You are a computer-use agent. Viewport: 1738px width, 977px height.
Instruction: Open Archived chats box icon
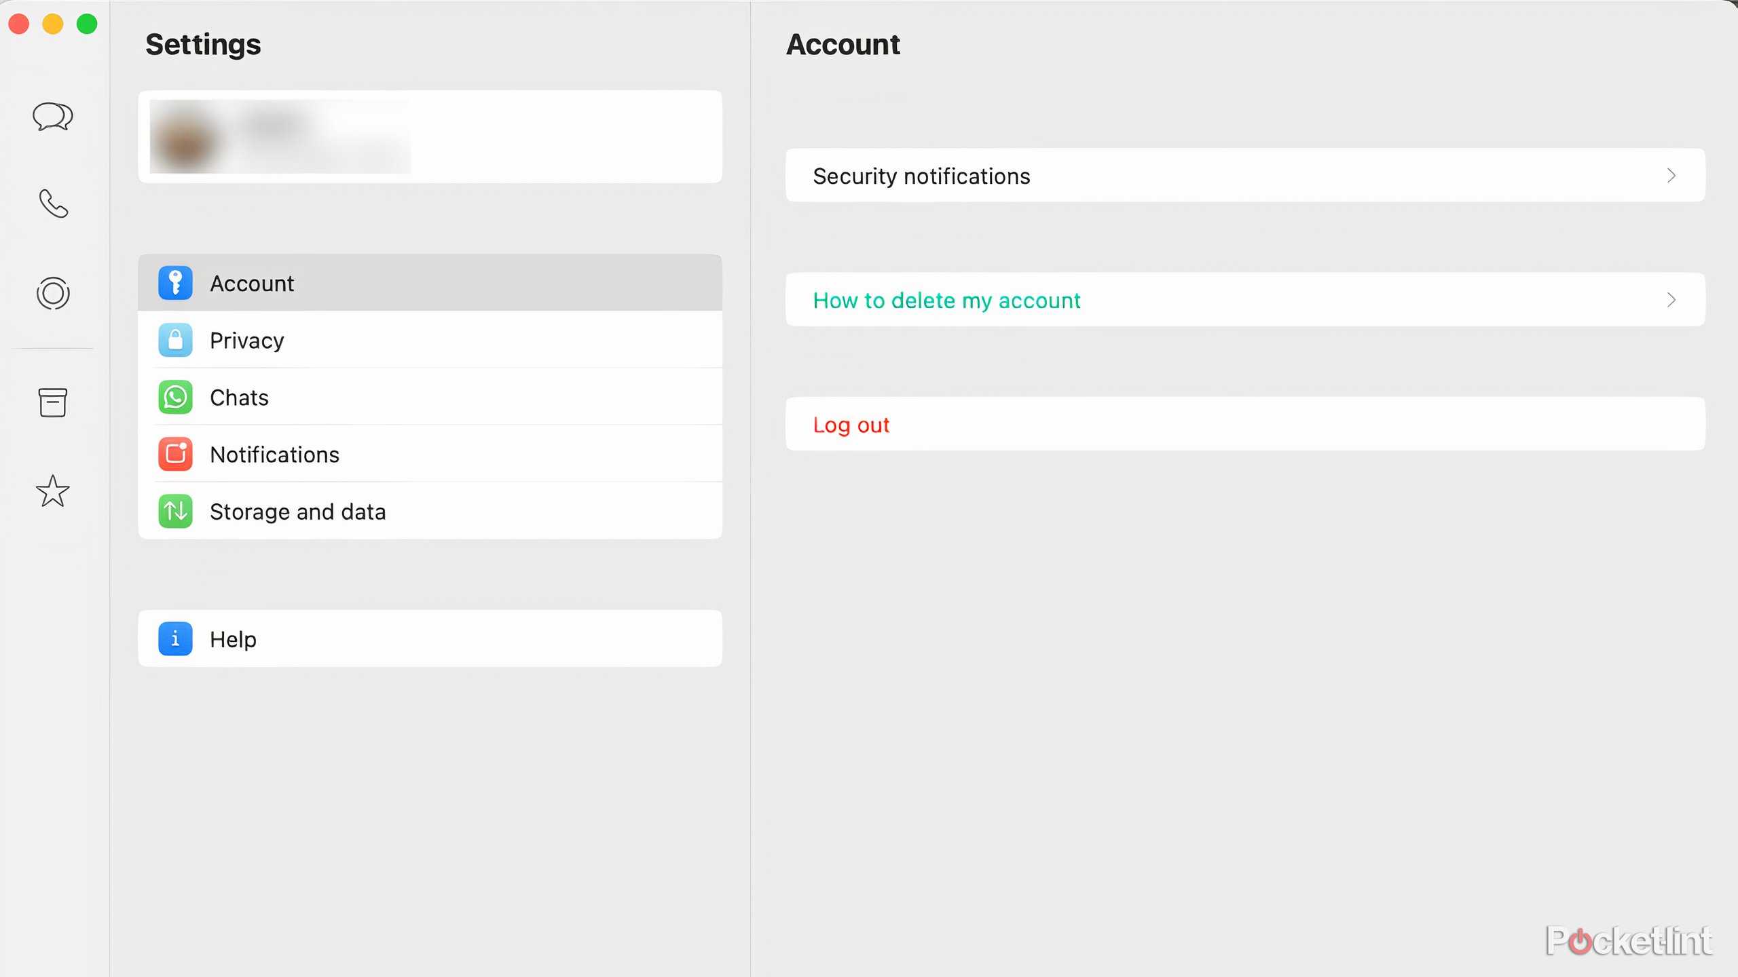[x=53, y=402]
